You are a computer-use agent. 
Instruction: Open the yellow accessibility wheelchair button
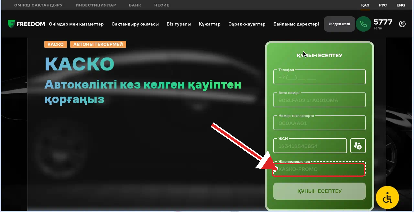pyautogui.click(x=387, y=197)
